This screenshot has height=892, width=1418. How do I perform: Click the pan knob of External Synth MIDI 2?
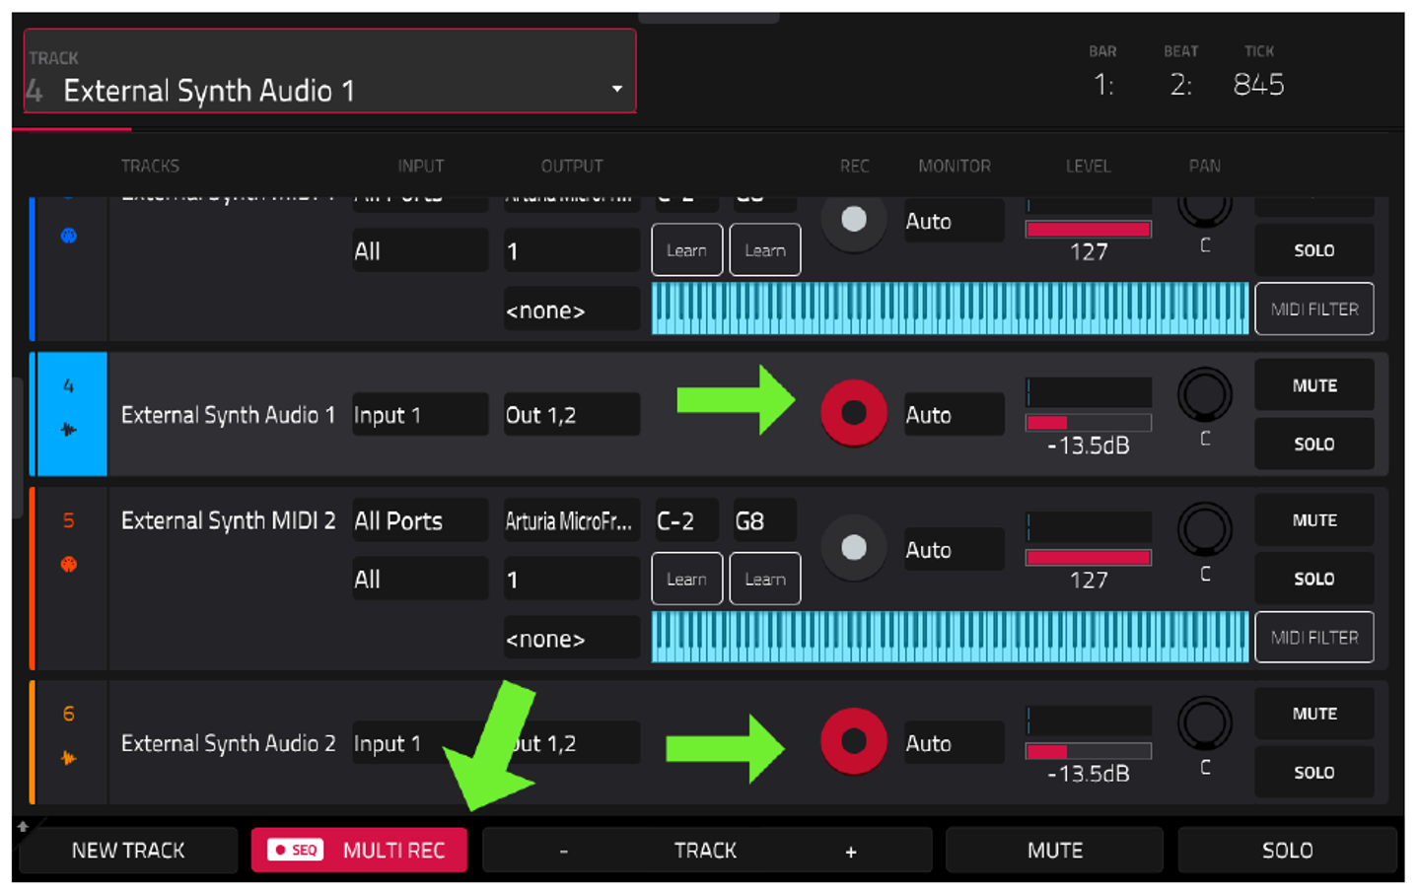1204,528
